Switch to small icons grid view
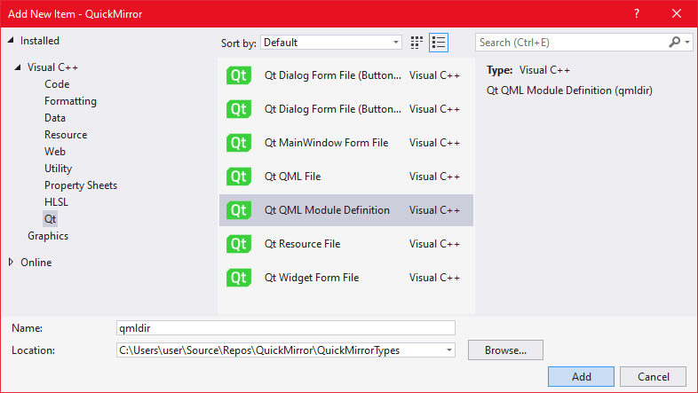This screenshot has height=393, width=698. (417, 43)
